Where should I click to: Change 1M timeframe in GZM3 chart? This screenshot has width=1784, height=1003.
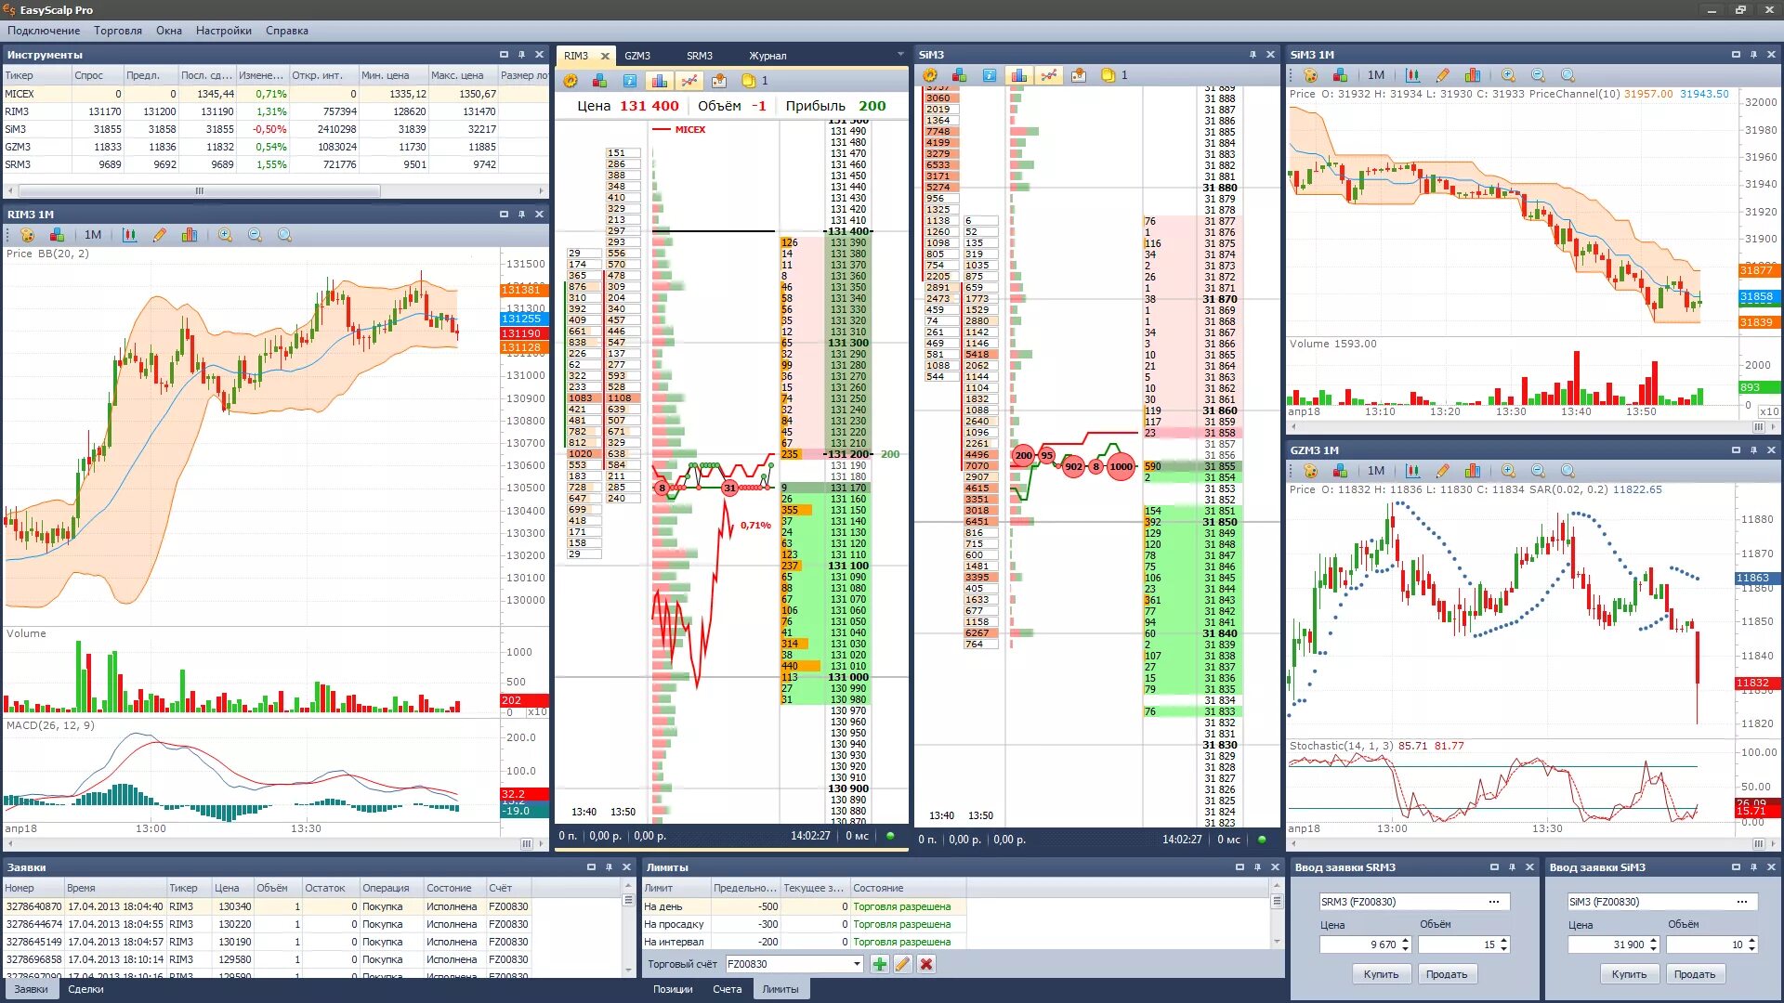pos(1376,471)
